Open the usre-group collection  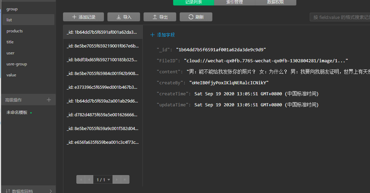pyautogui.click(x=17, y=64)
